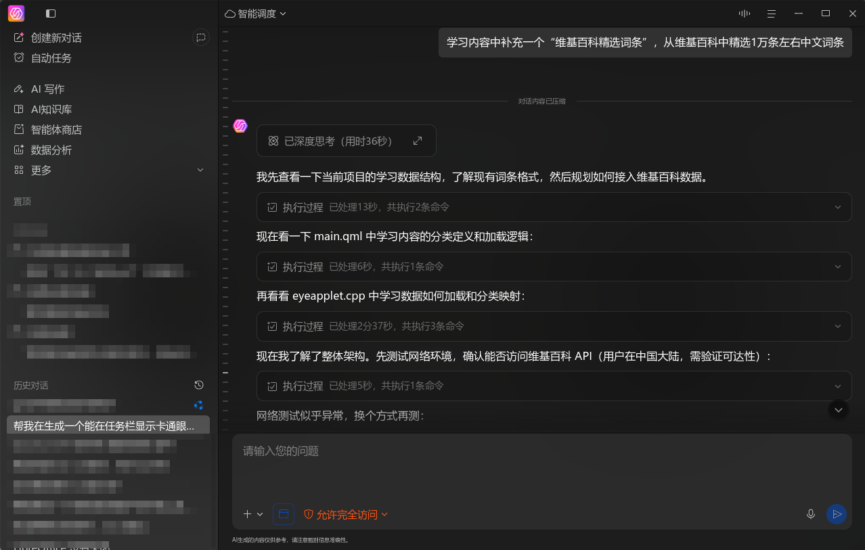Image resolution: width=865 pixels, height=550 pixels.
Task: Open 智能体商店
Action: (x=47, y=130)
